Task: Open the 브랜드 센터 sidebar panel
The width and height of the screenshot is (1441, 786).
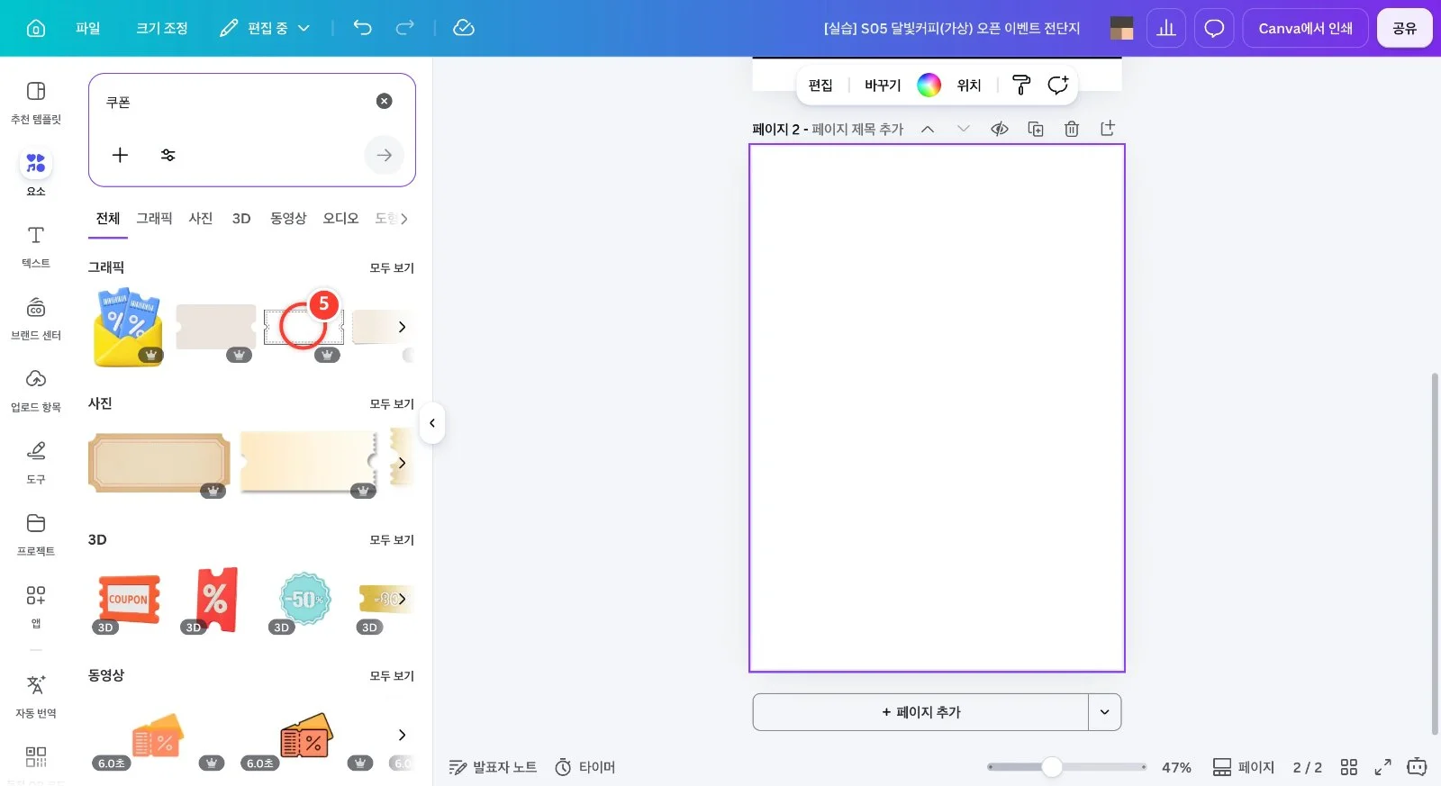Action: 36,319
